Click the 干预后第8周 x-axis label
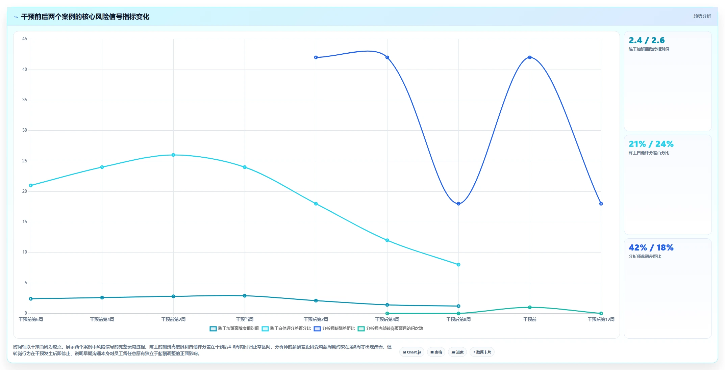Screen dimensions: 725x370 coord(458,319)
